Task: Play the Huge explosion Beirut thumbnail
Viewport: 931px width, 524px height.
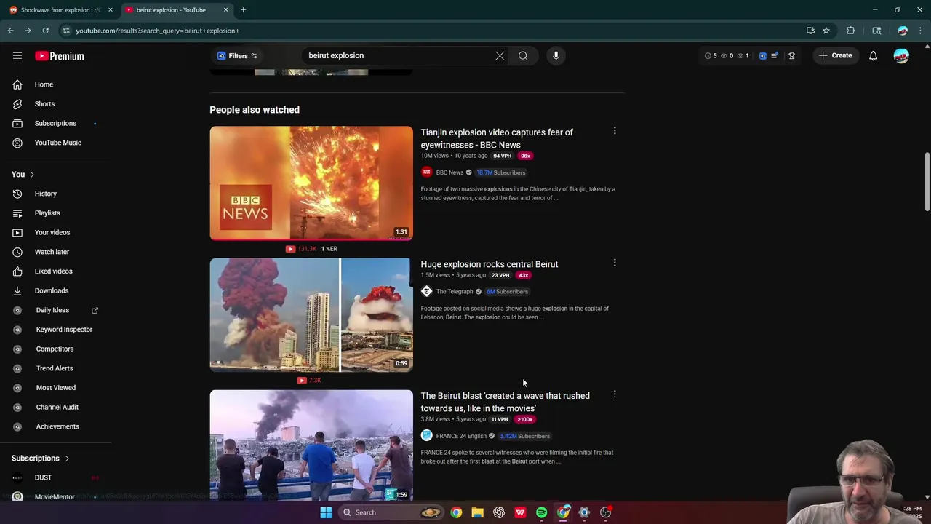Action: tap(311, 315)
